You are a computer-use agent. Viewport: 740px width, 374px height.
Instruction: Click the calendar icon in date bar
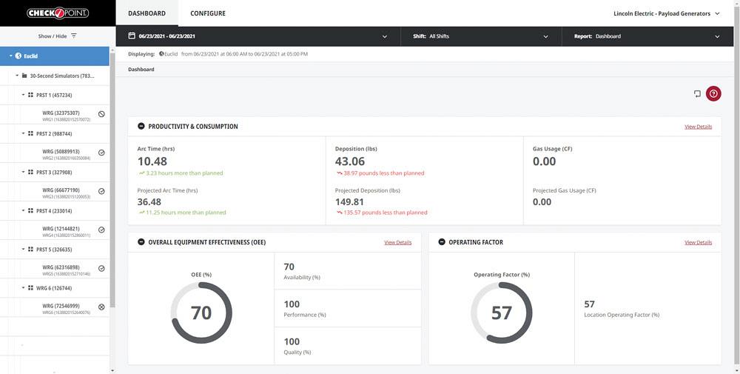tap(132, 36)
